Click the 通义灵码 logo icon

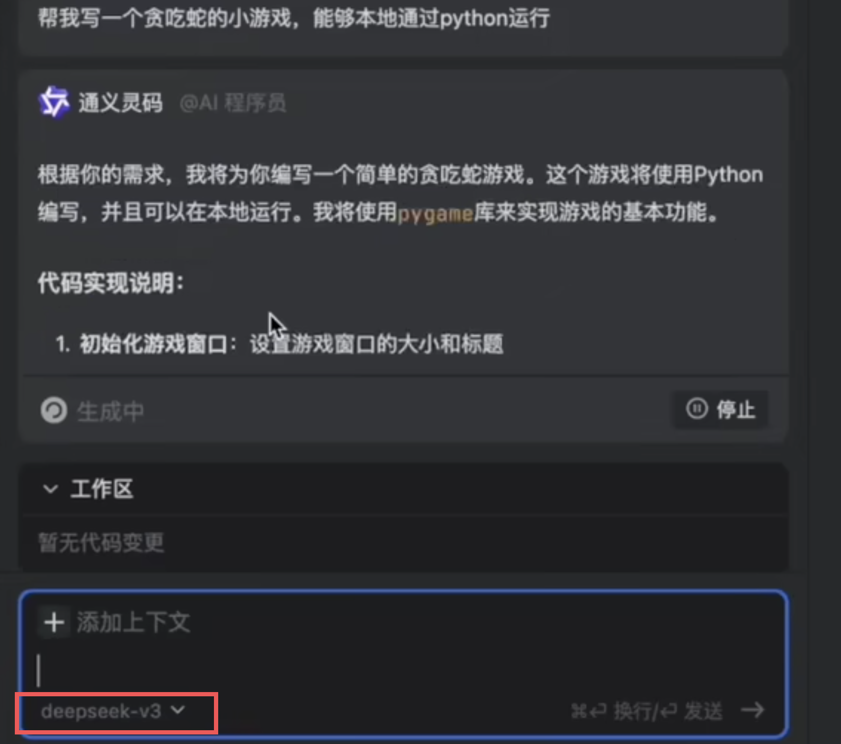54,102
